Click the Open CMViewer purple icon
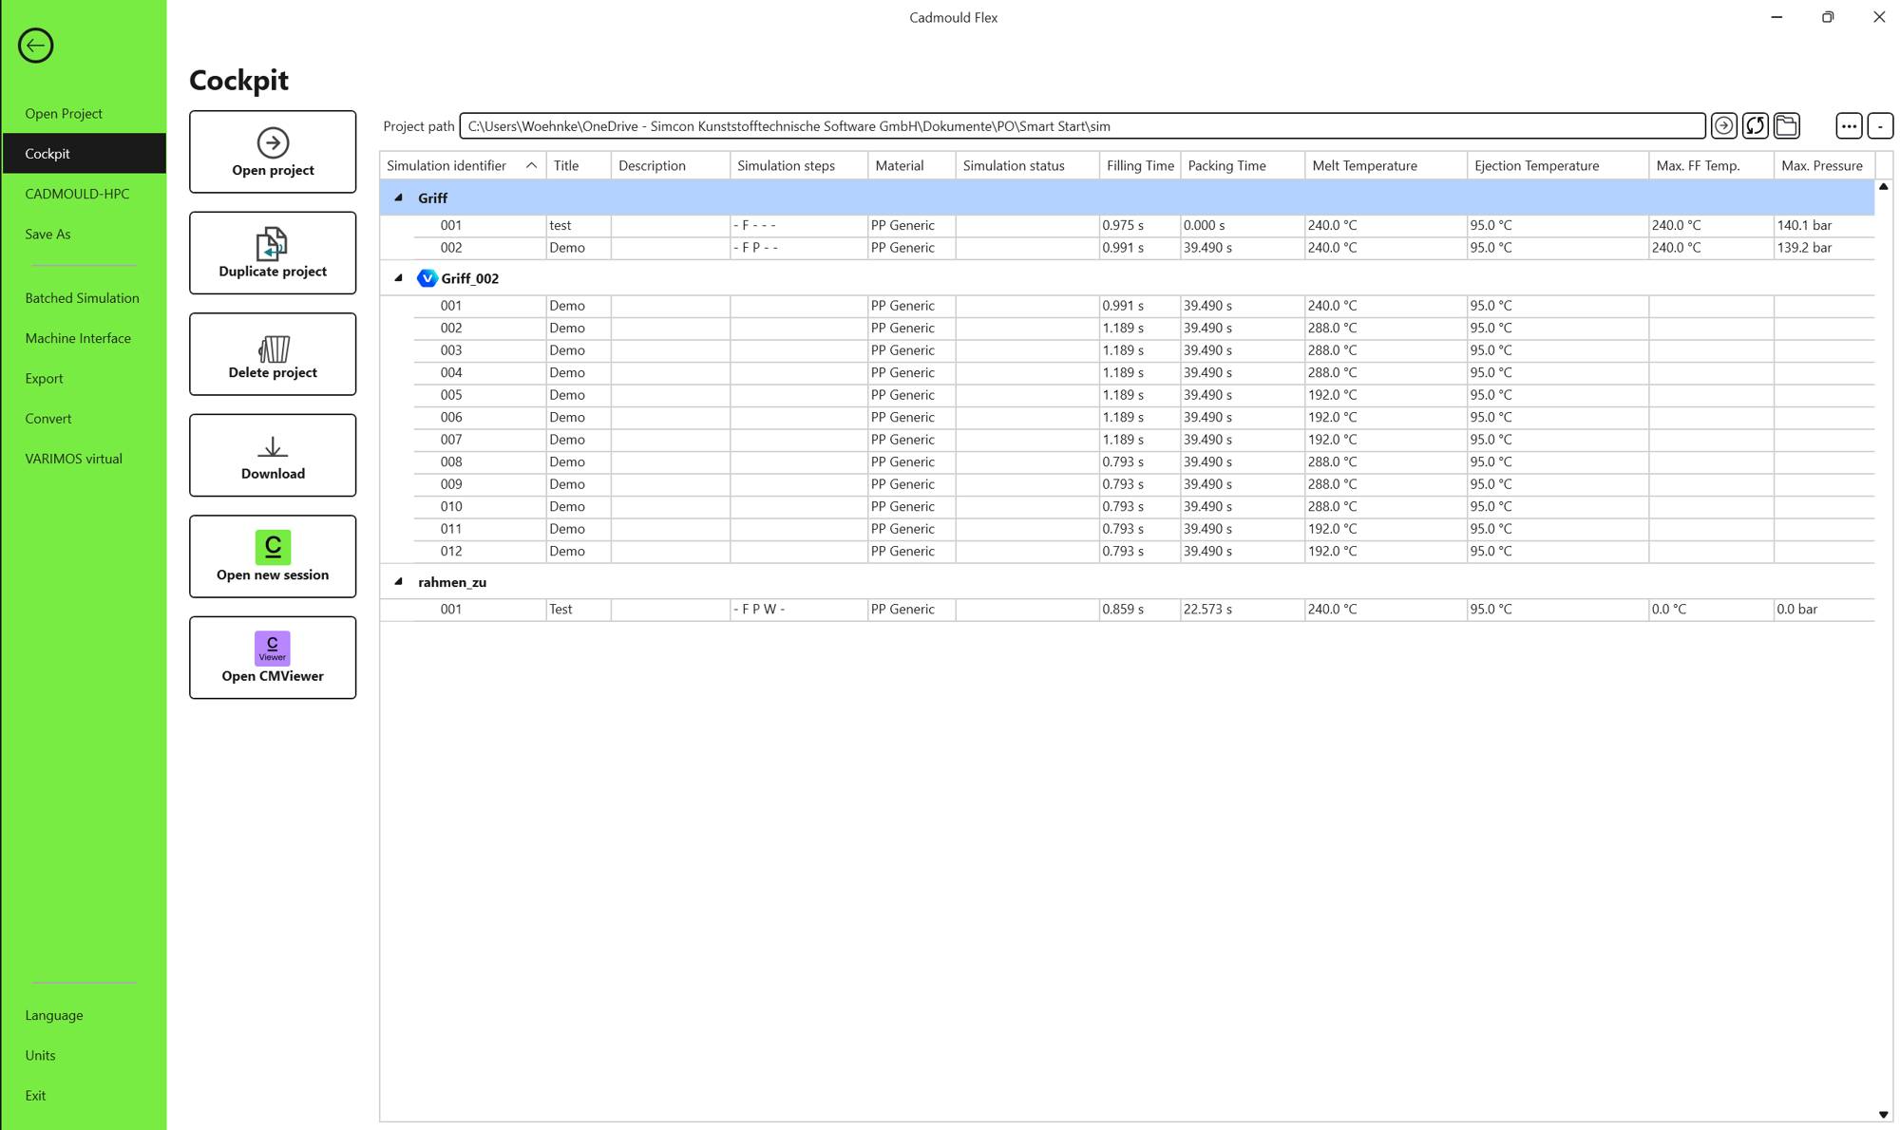 [272, 648]
